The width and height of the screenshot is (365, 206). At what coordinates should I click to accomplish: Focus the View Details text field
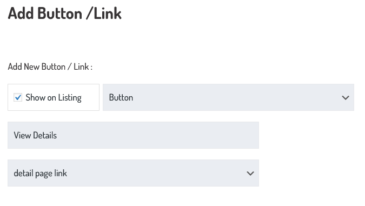pyautogui.click(x=133, y=135)
